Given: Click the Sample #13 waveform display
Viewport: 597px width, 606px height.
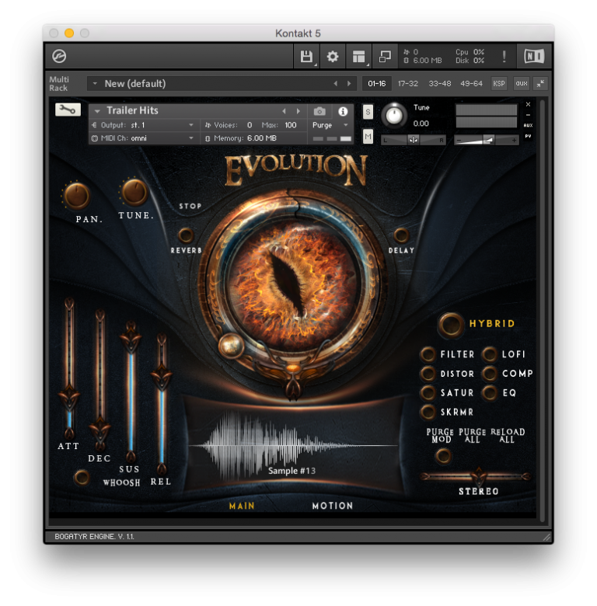Looking at the screenshot, I should point(292,445).
